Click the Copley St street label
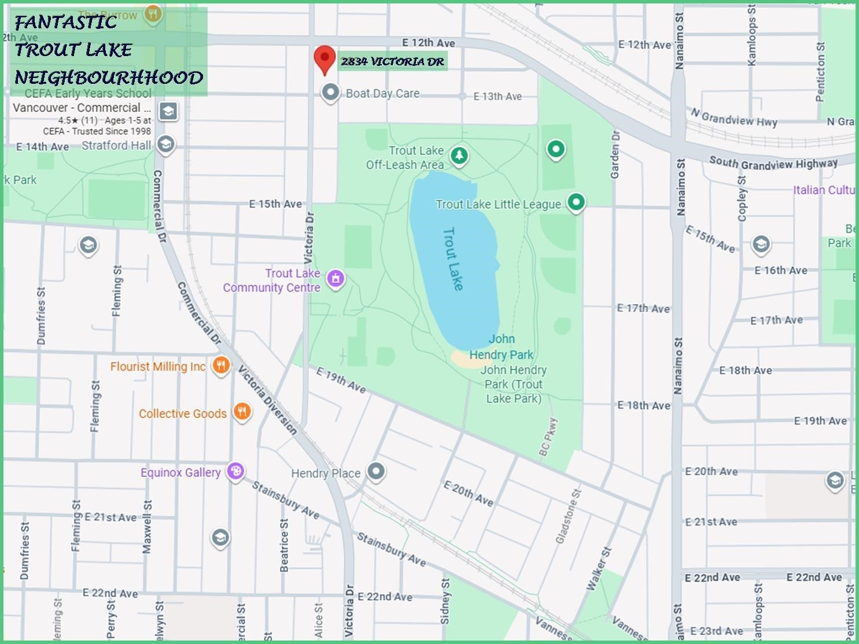The height and width of the screenshot is (644, 859). click(x=742, y=198)
